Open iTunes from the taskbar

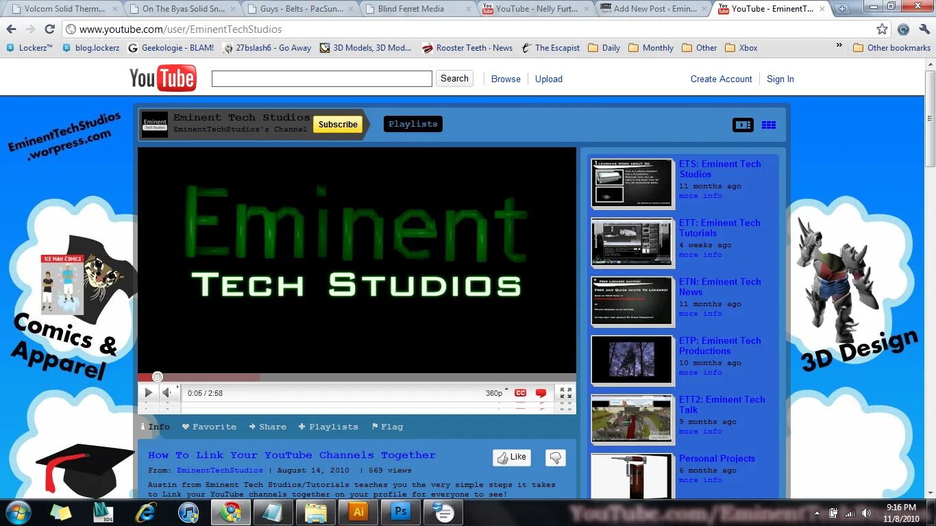188,512
